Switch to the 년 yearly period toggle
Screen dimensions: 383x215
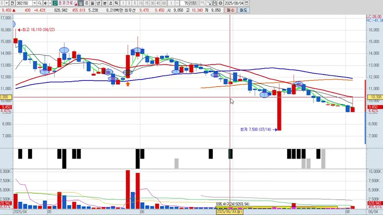tap(98, 3)
